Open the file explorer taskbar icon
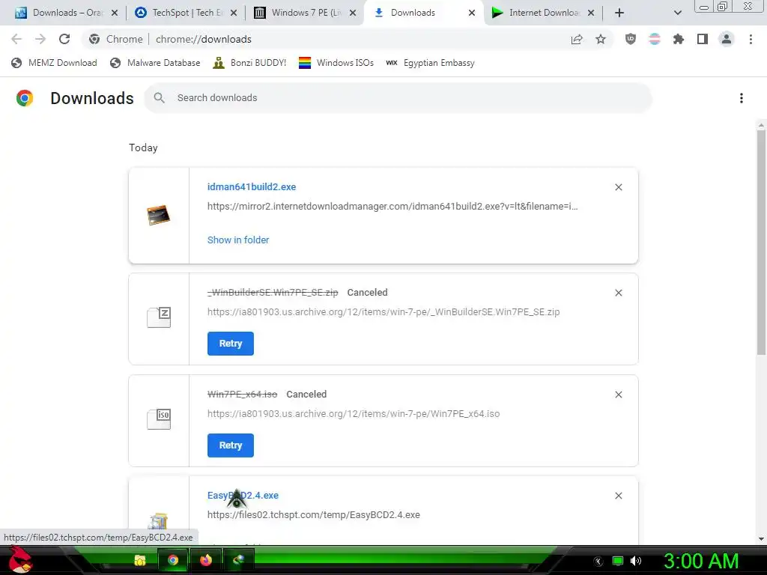Viewport: 767px width, 575px height. coord(140,560)
